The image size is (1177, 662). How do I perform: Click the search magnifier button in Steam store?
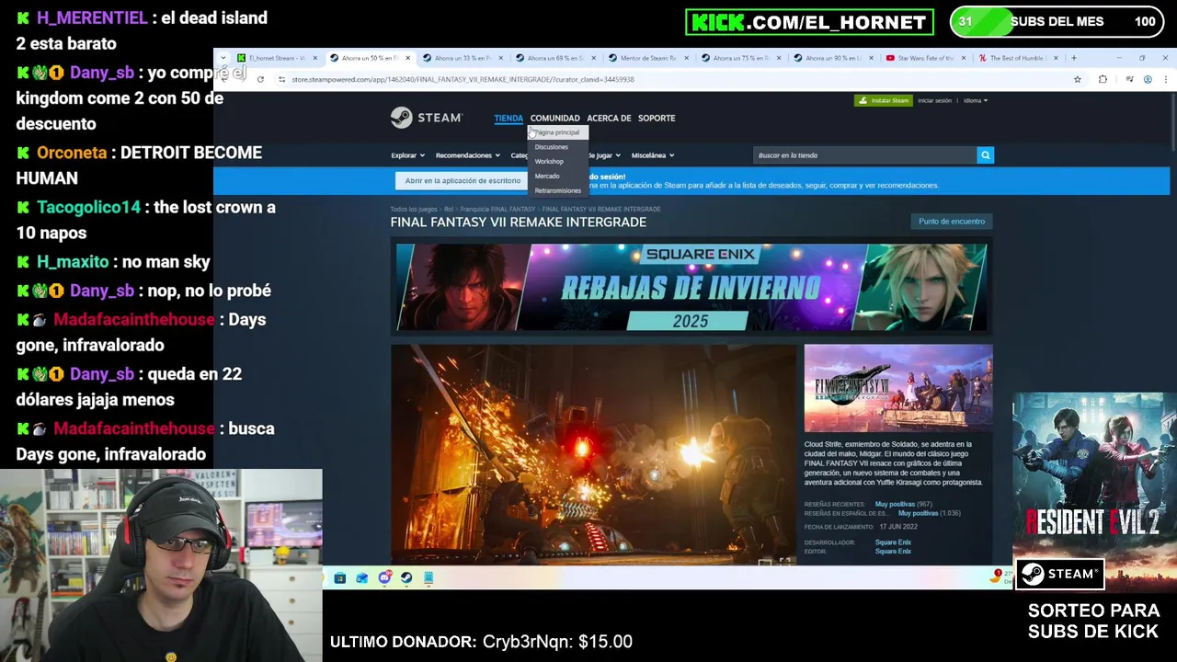pyautogui.click(x=985, y=155)
